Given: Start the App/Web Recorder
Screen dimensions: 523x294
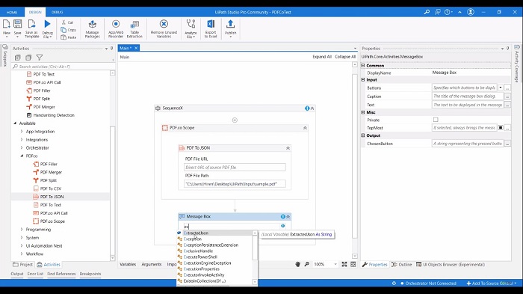Looking at the screenshot, I should (116, 28).
